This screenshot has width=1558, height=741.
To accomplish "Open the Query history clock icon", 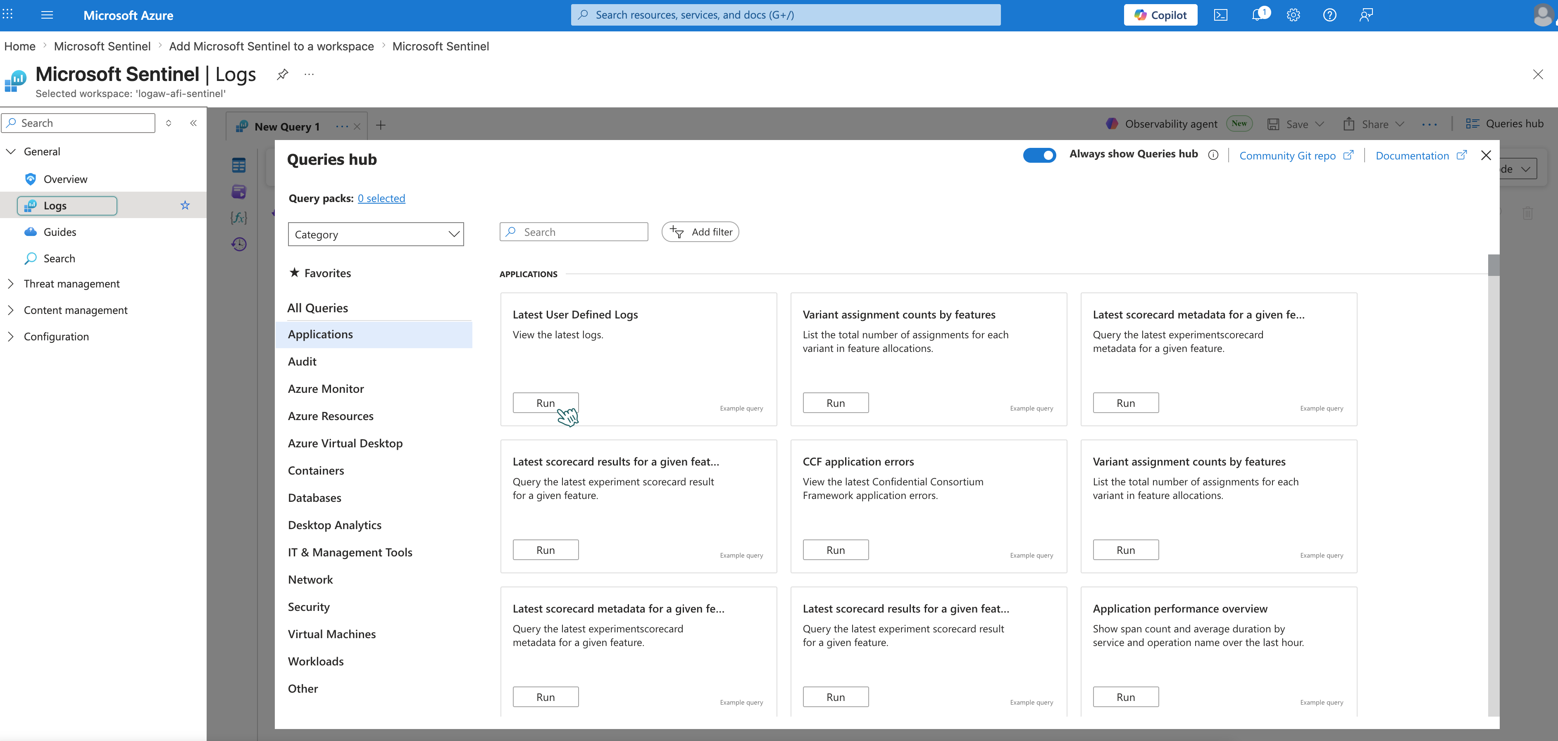I will tap(239, 244).
